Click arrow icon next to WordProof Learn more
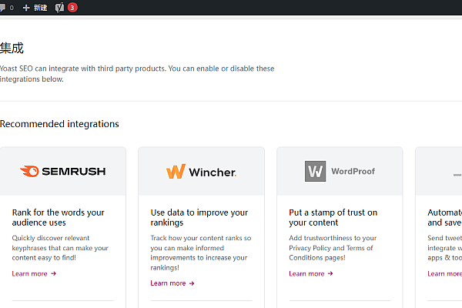Viewport: 462px width, 308px height. coord(330,274)
